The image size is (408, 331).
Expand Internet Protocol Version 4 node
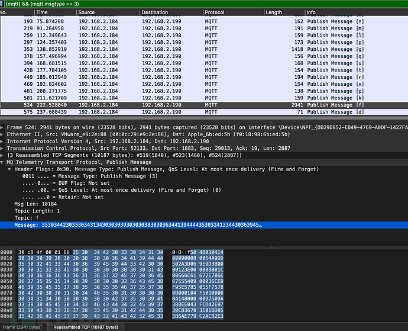pyautogui.click(x=2, y=142)
